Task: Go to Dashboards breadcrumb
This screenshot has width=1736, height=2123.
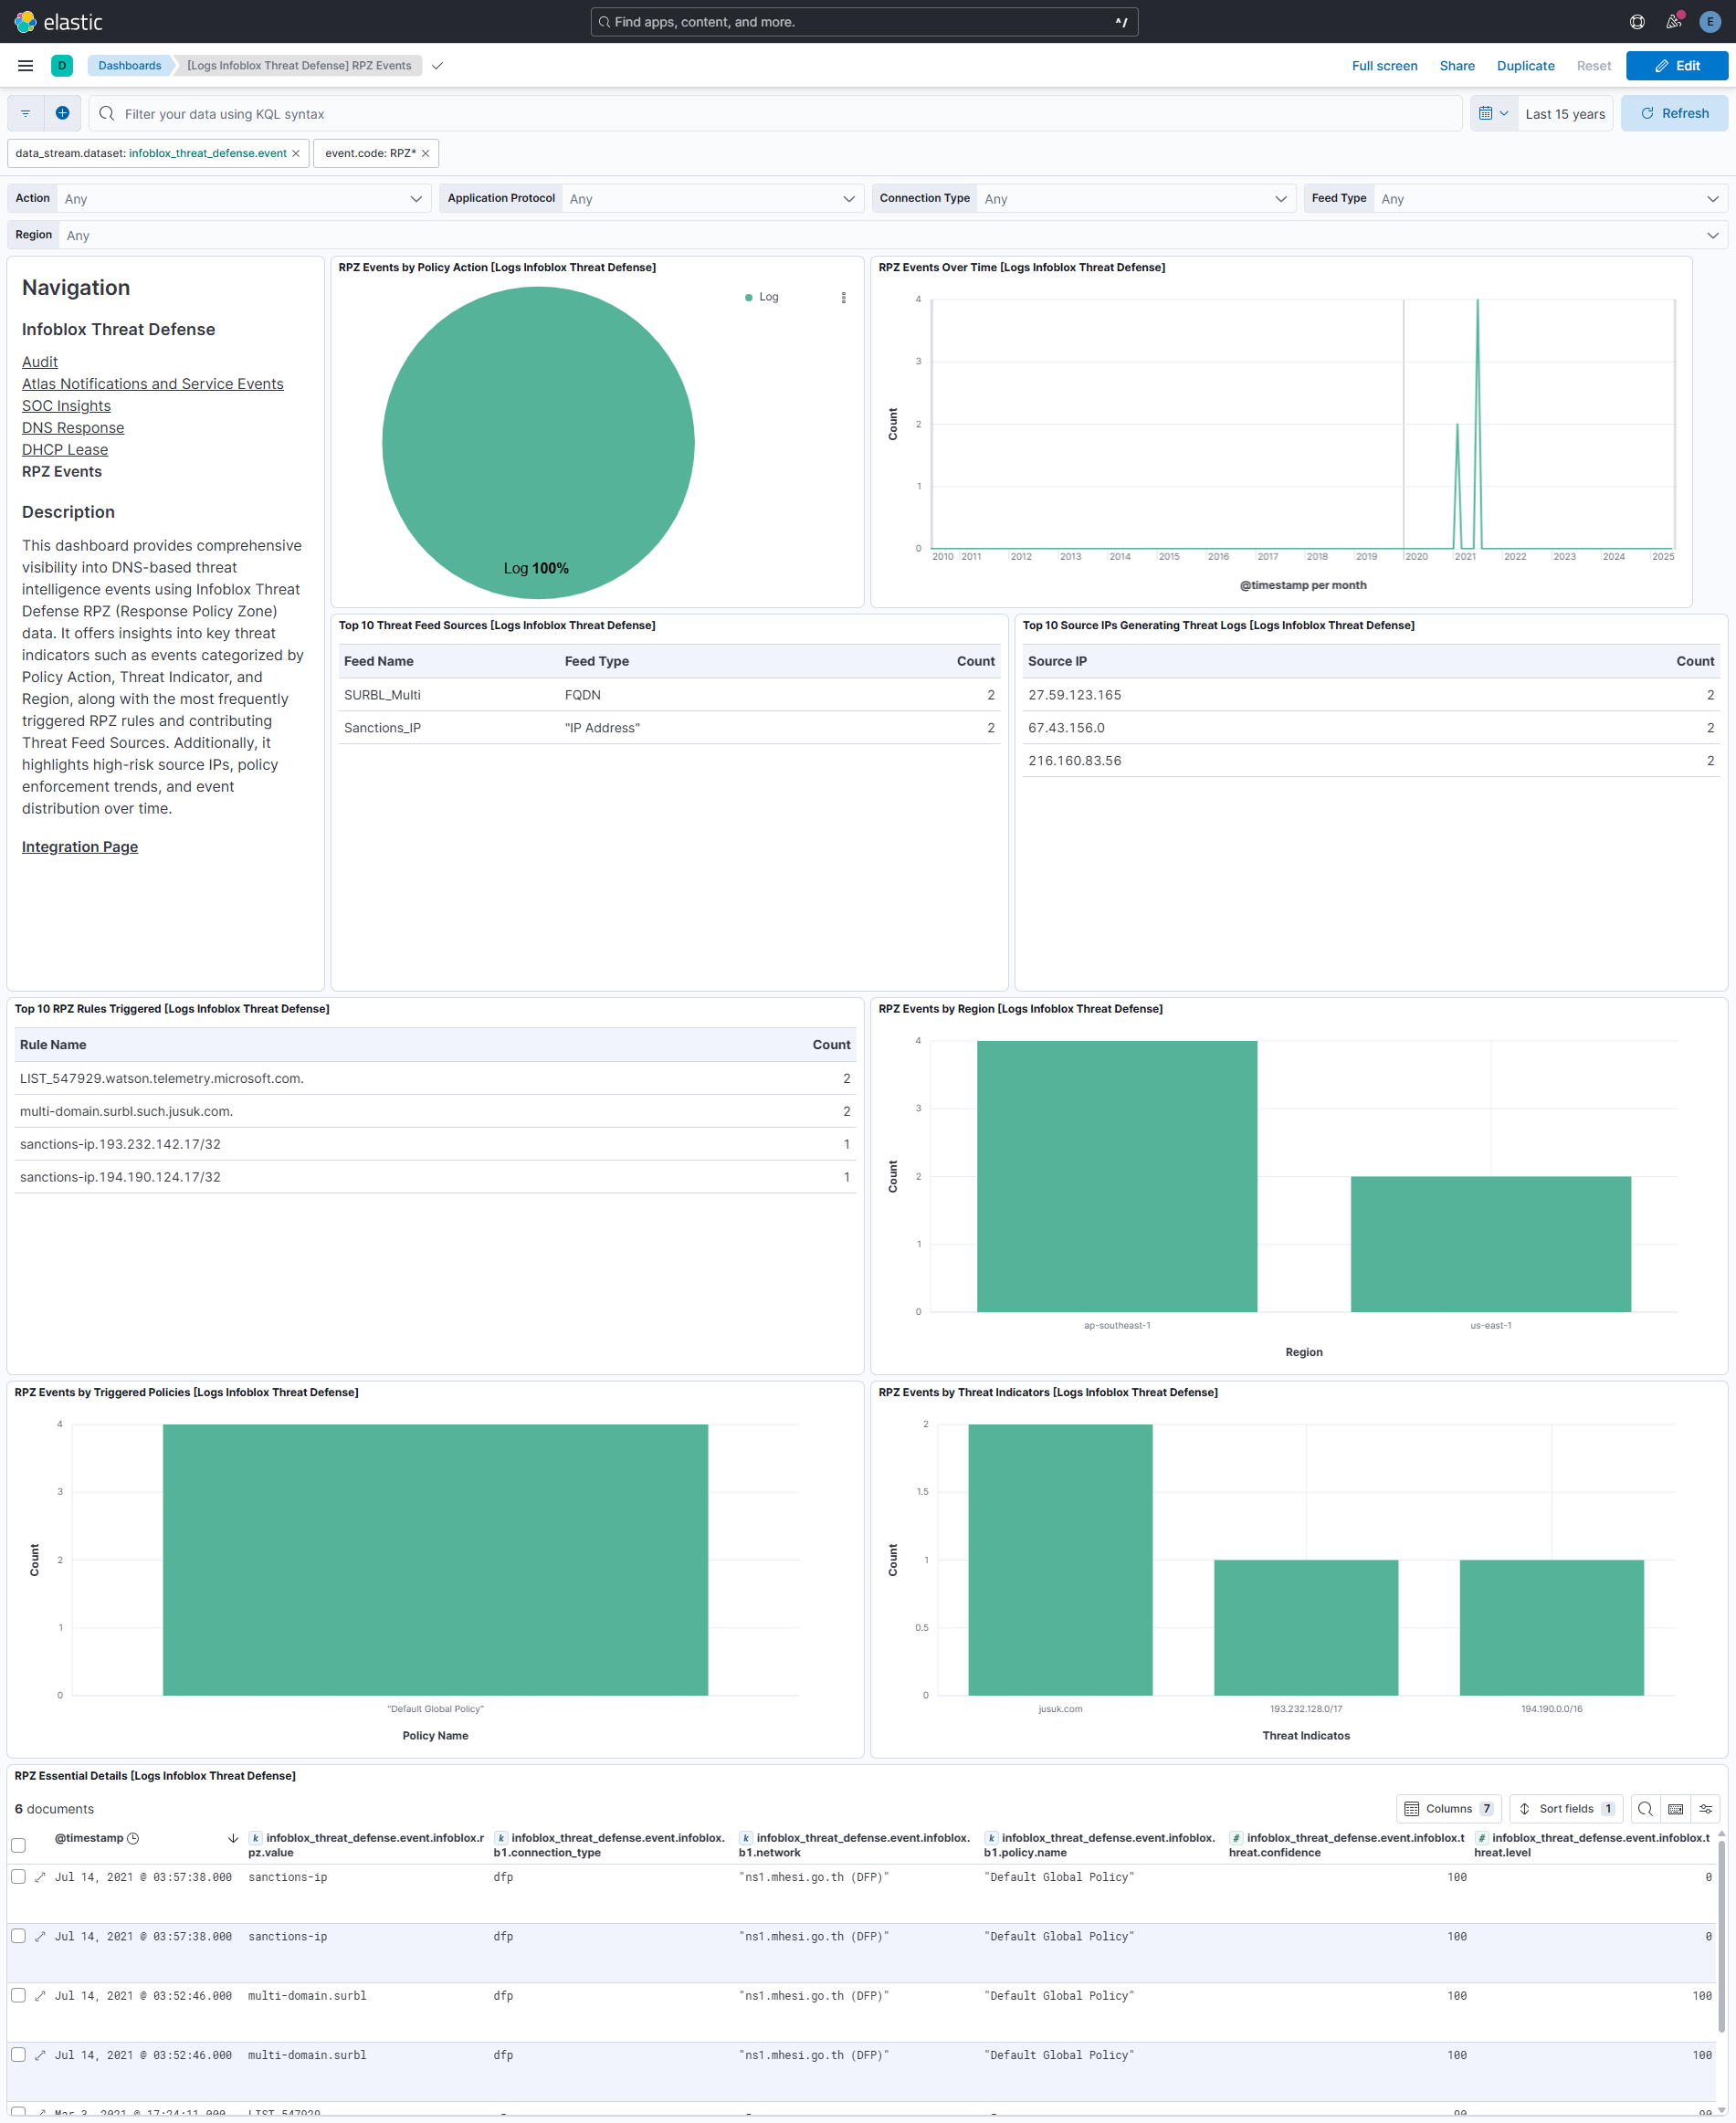Action: pos(129,66)
